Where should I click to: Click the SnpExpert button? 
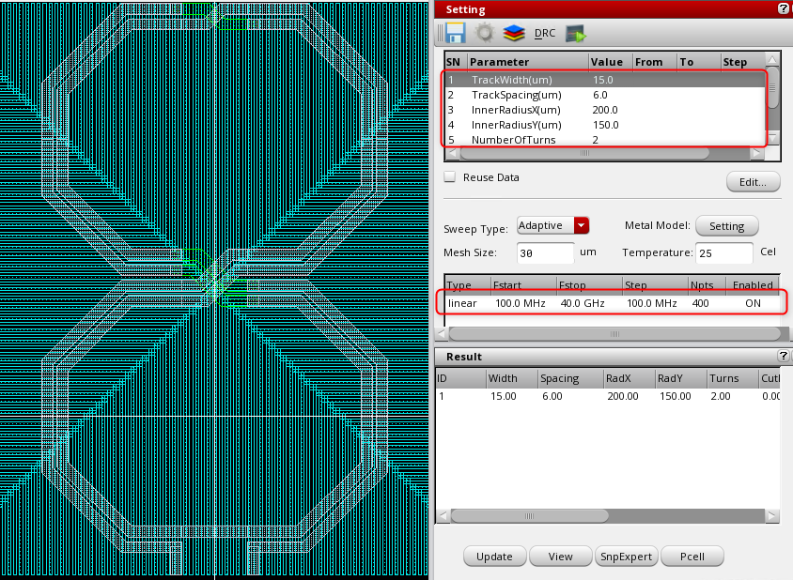pyautogui.click(x=626, y=557)
